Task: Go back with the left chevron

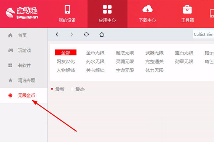Action: (x=57, y=35)
